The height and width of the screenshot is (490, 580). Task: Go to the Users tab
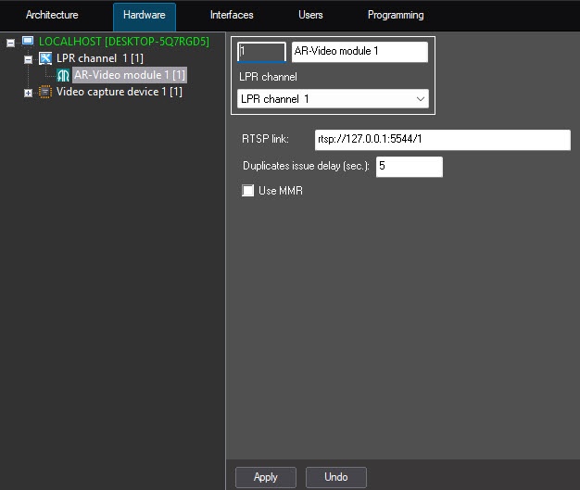pyautogui.click(x=311, y=16)
